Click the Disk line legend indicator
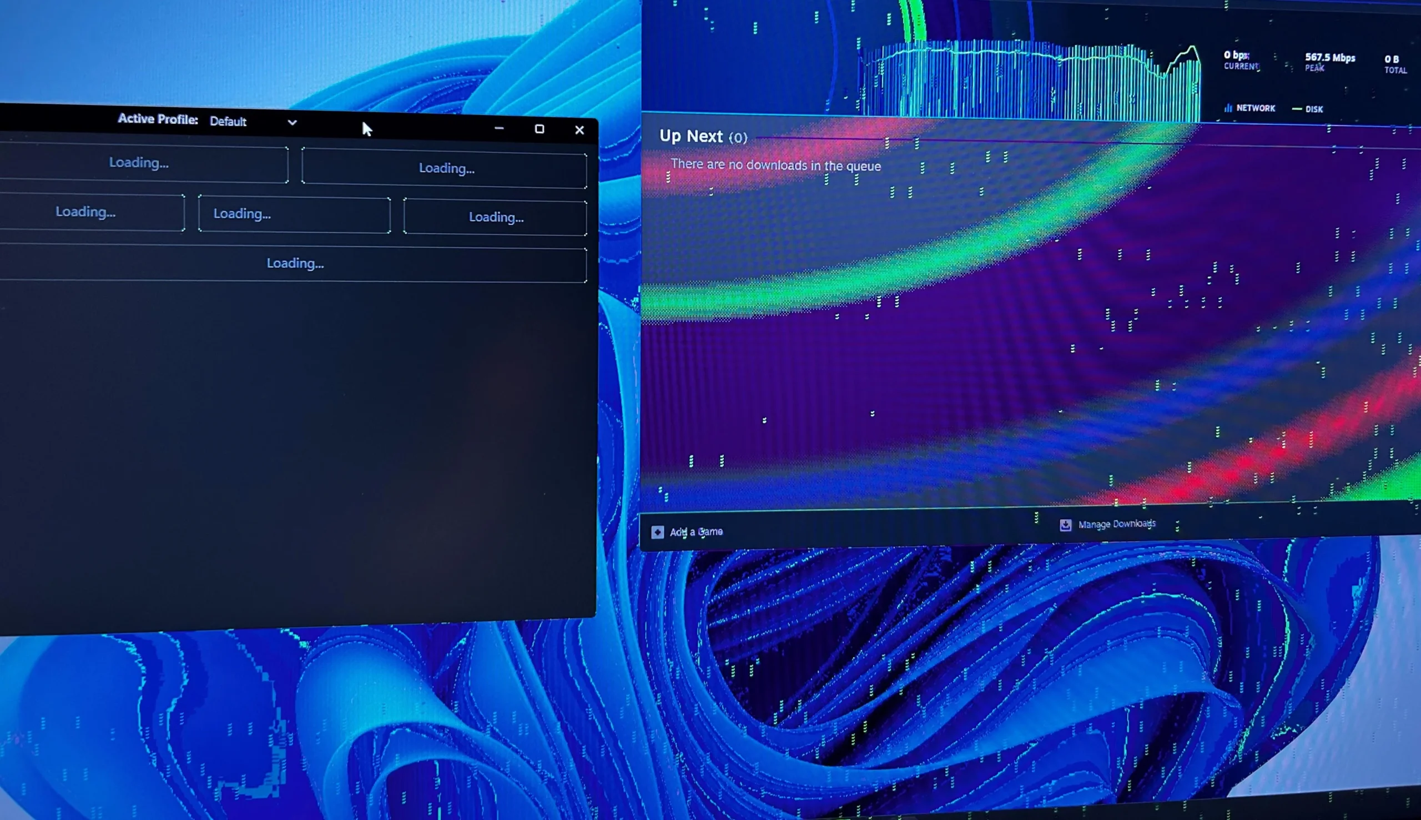1421x820 pixels. tap(1297, 109)
